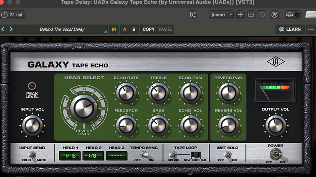Click the Reverb Vol knob
316x177 pixels.
coord(228,126)
